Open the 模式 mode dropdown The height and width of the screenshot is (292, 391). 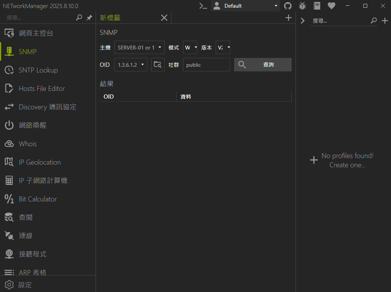point(190,47)
